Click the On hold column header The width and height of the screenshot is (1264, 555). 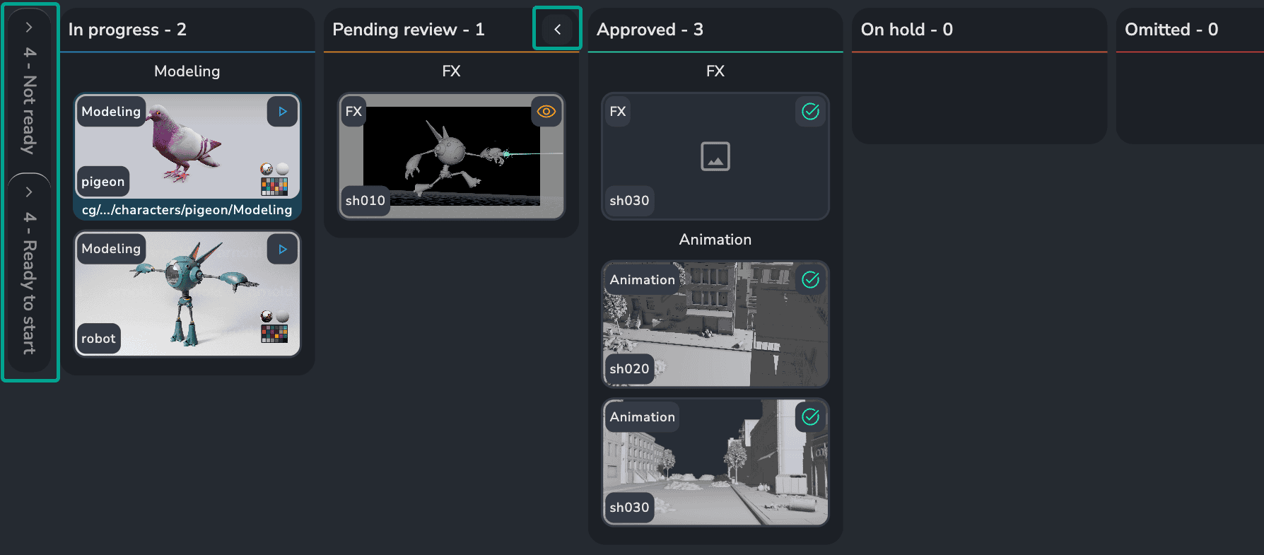click(x=906, y=30)
